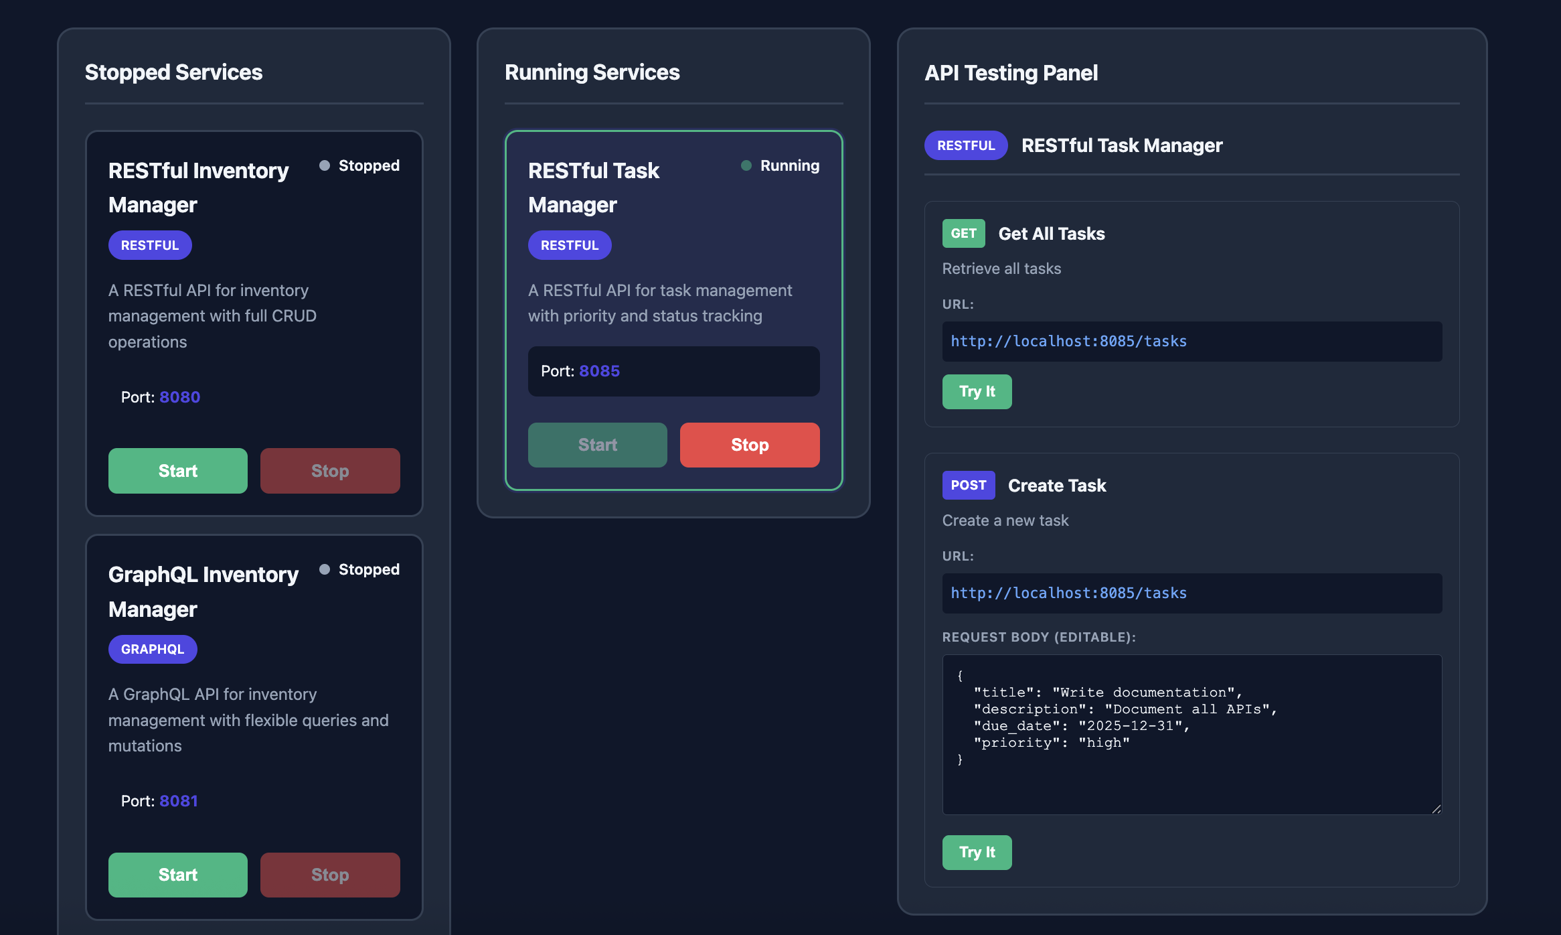Click the Stopped status dot on RESTful Inventory Manager

325,165
